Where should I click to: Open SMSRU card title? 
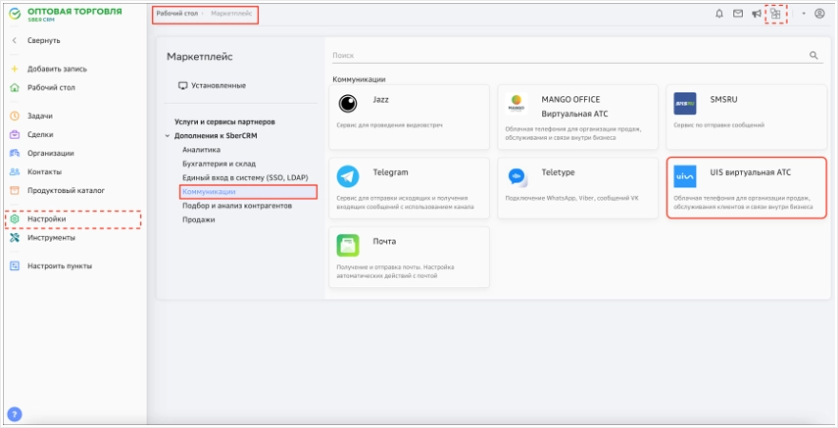pos(723,99)
